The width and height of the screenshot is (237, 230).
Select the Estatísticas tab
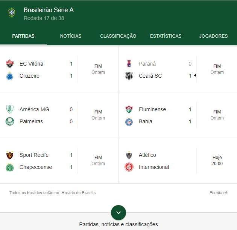pos(166,36)
